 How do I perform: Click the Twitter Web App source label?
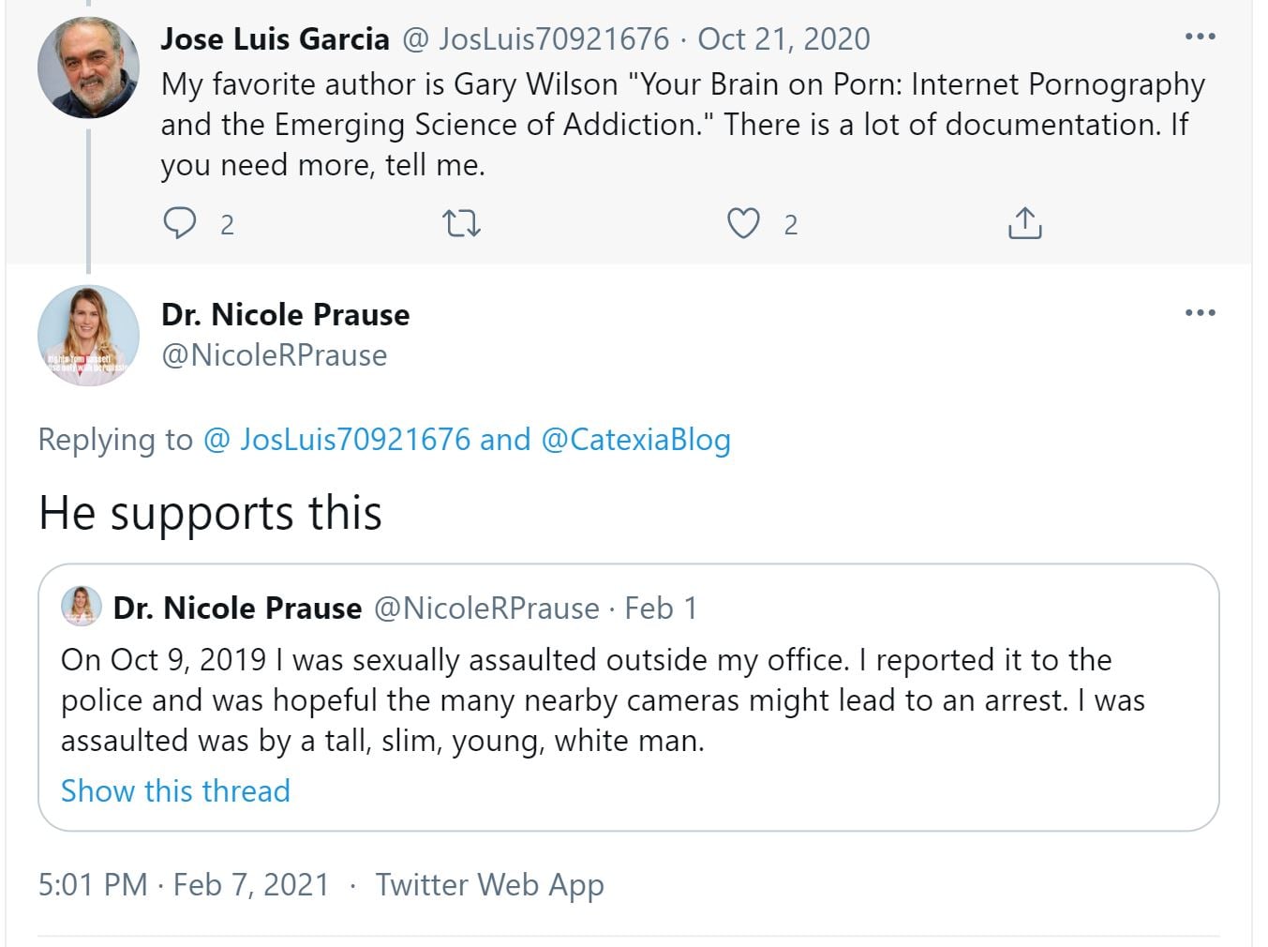[489, 884]
